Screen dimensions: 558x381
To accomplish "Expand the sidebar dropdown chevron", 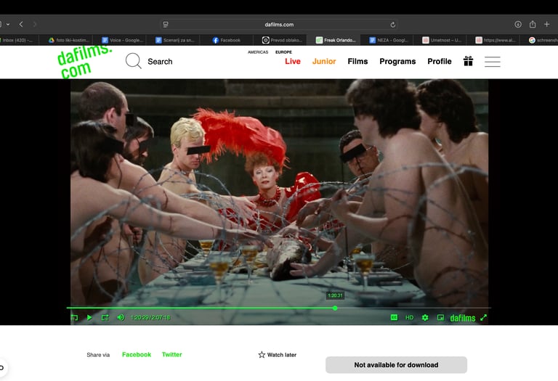I will [8, 24].
